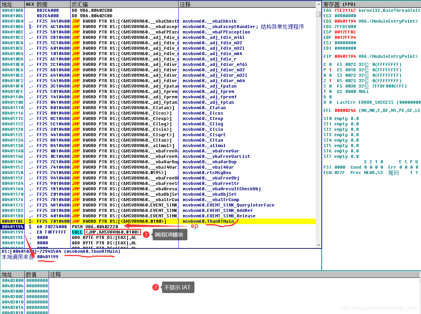Screen dimensions: 421x314
Task: Click the msvbvm60.__vbaHresultCheckObj comment
Action: coord(222,189)
